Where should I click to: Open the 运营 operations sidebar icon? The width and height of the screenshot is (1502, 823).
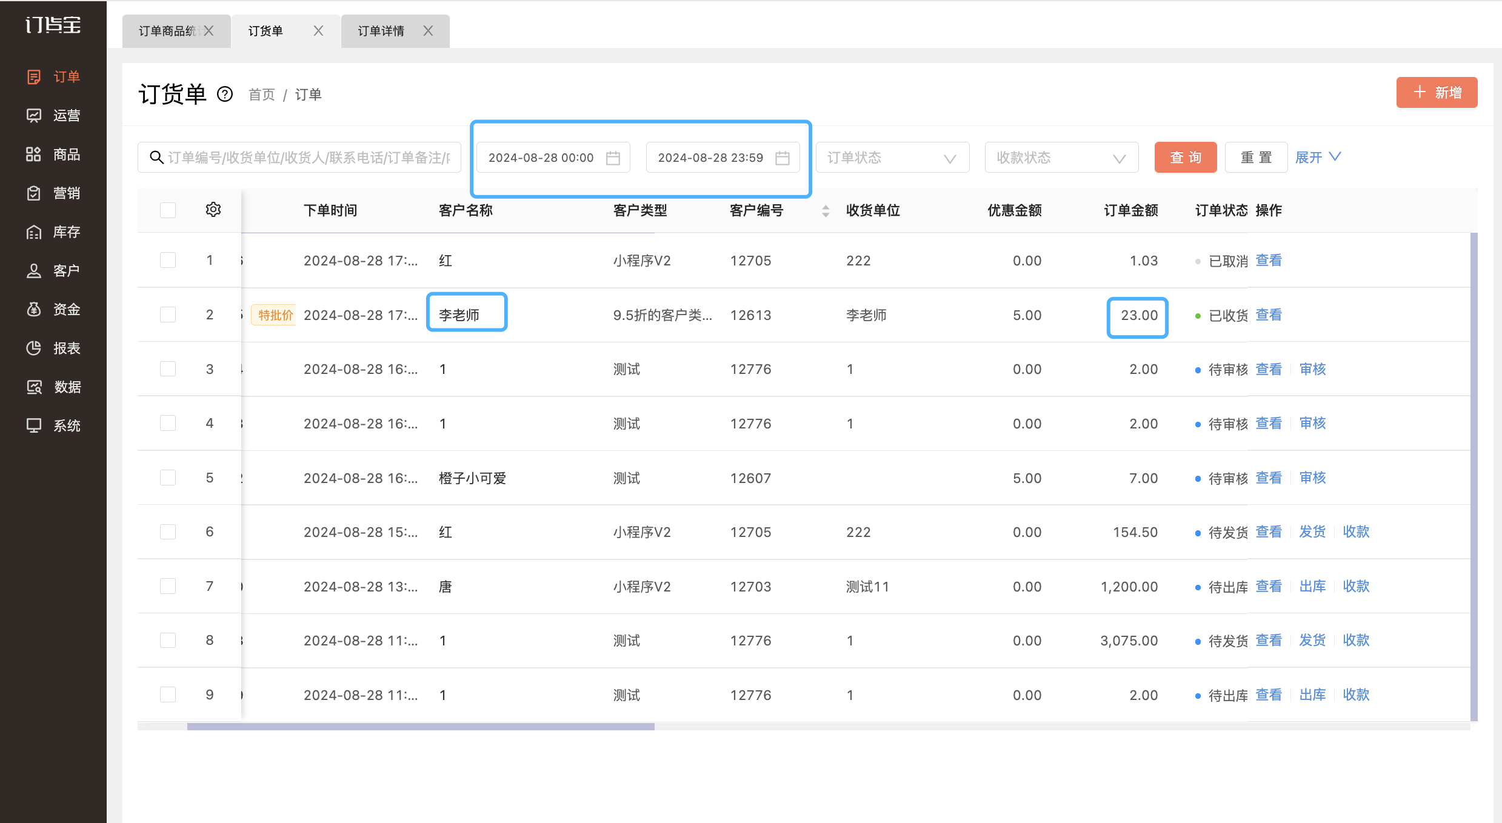click(34, 116)
